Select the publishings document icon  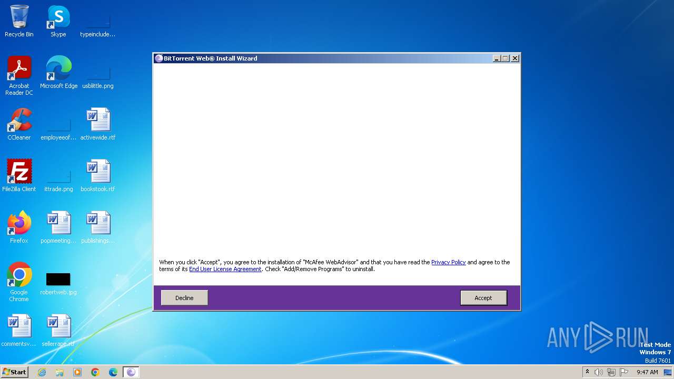click(98, 227)
